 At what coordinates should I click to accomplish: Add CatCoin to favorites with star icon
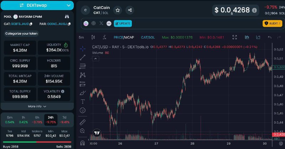(x=118, y=10)
